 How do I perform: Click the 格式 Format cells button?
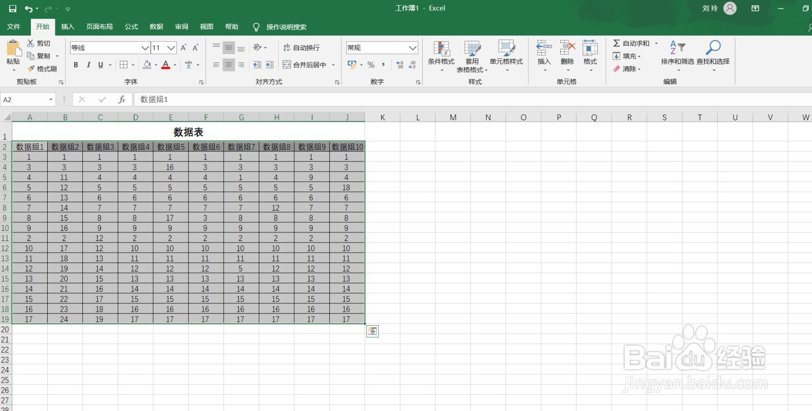(590, 56)
